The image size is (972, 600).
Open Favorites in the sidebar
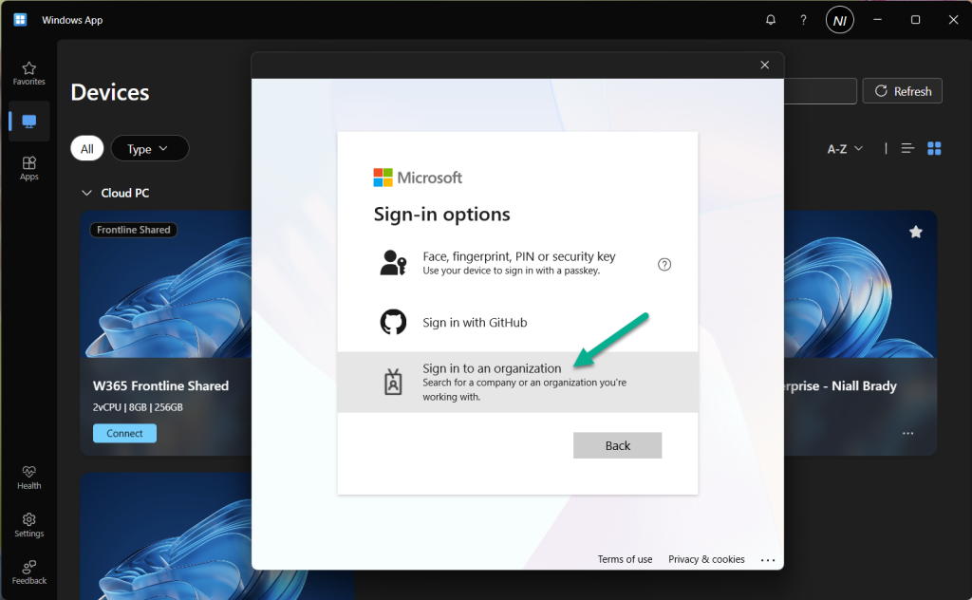point(28,73)
